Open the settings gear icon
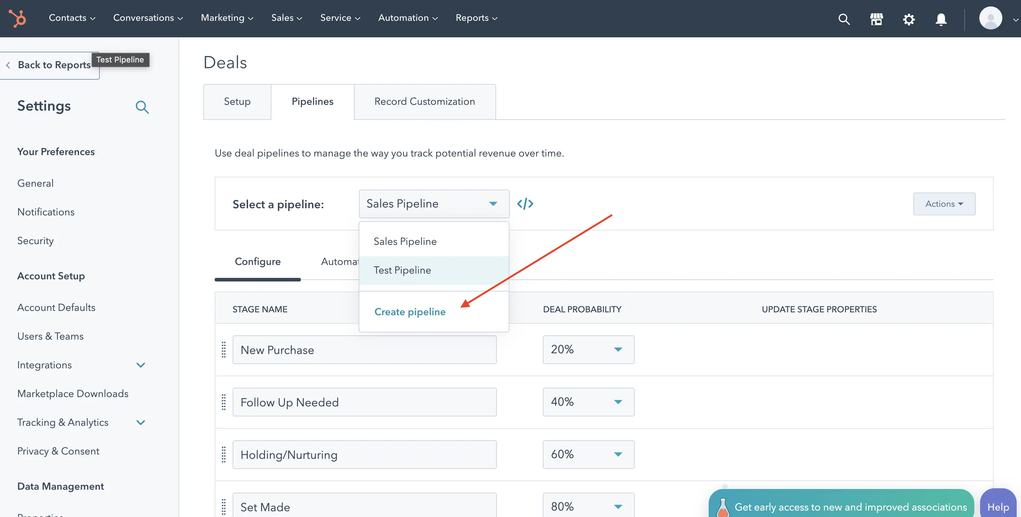 [x=908, y=19]
